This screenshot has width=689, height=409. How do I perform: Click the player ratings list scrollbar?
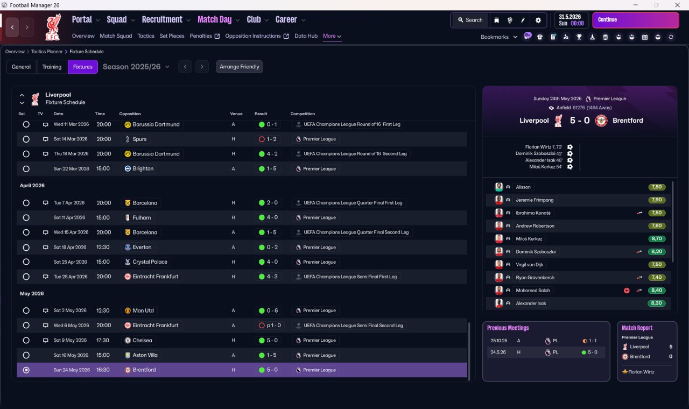coord(673,222)
